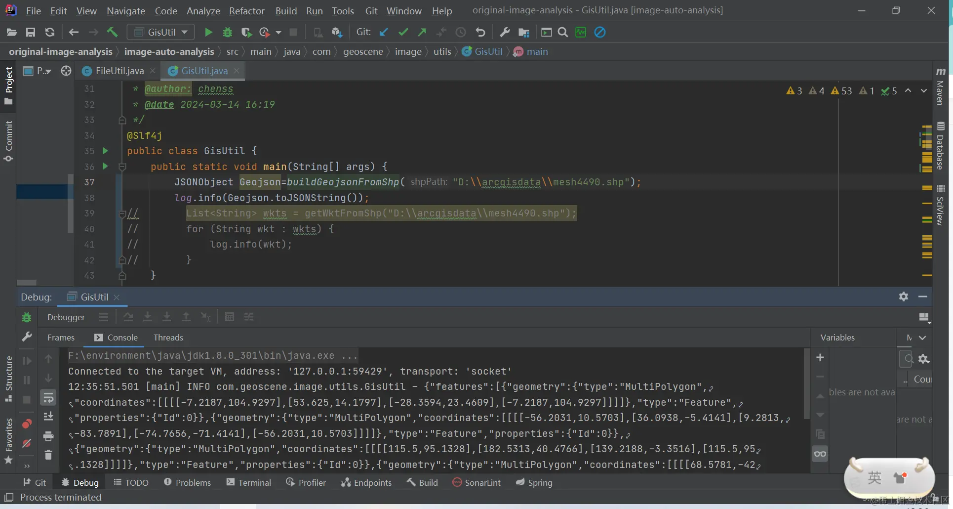This screenshot has width=953, height=509.
Task: Switch to the Frames tab
Action: [61, 338]
